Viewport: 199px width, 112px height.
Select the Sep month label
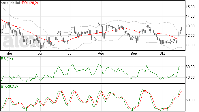[x=134, y=54]
